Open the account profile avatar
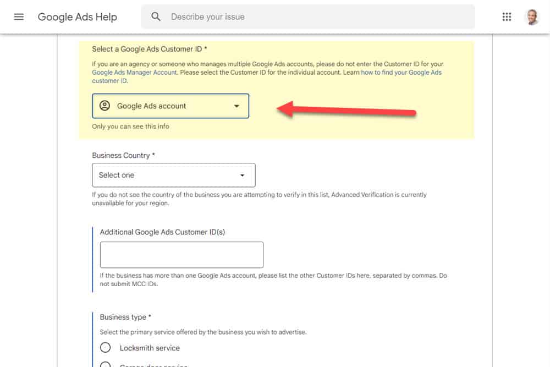Screen dimensions: 550x367 pos(532,17)
